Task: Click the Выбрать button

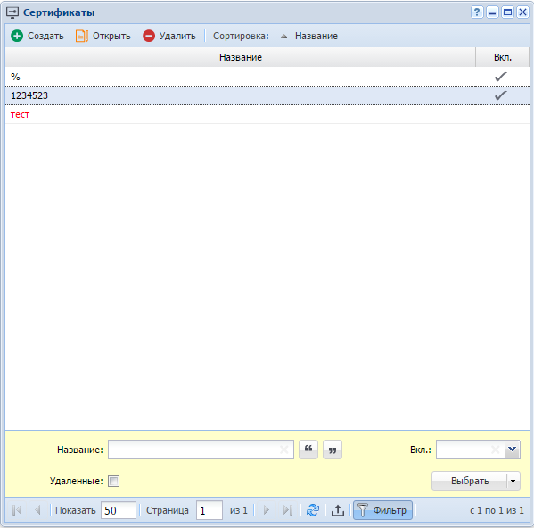Action: (x=470, y=481)
